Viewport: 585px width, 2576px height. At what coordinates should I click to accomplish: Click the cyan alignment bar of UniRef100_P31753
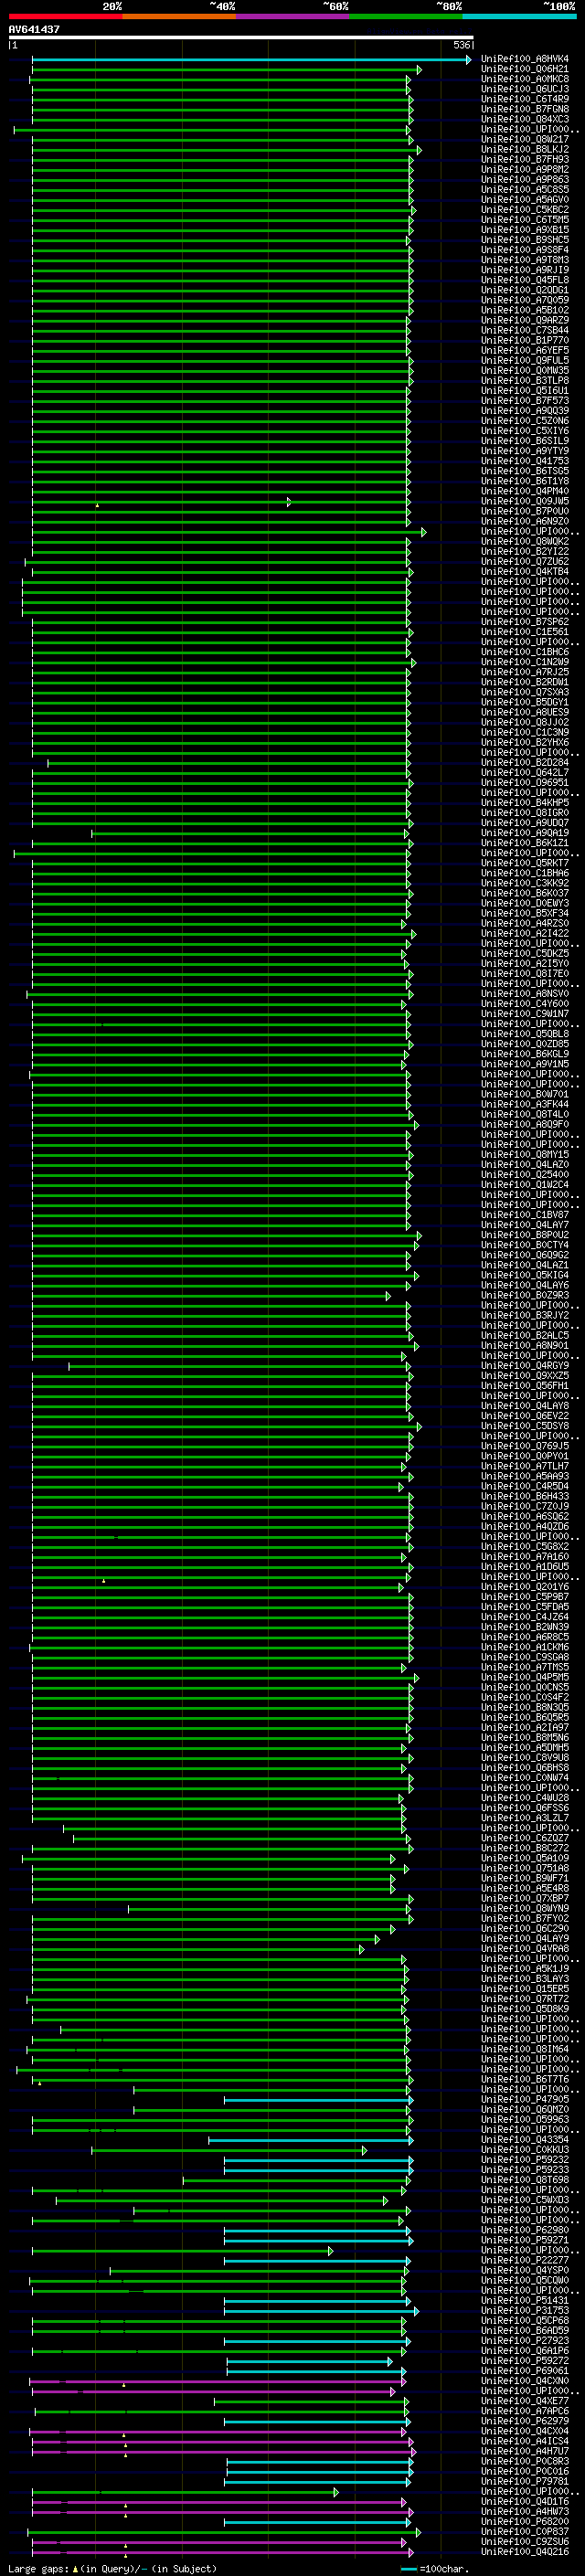coord(321,2312)
